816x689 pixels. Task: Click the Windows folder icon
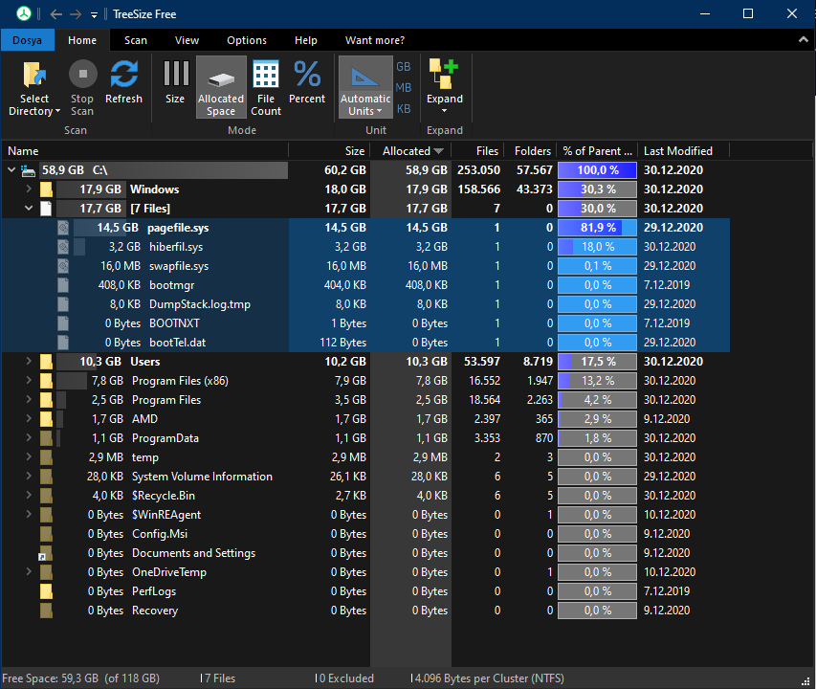point(46,189)
